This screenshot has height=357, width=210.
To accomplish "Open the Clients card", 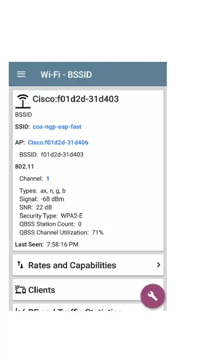I will (88, 289).
